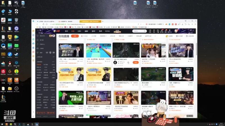Open the browser hamburger menu
The image size is (225, 126).
(x=195, y=24)
